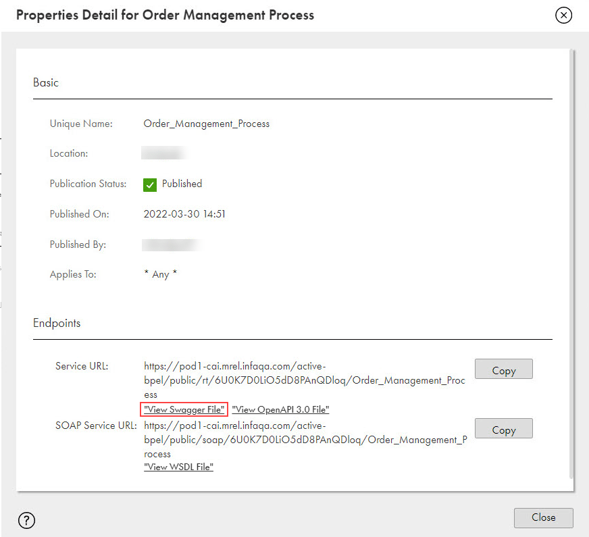Click the Basic section heading

pyautogui.click(x=46, y=82)
